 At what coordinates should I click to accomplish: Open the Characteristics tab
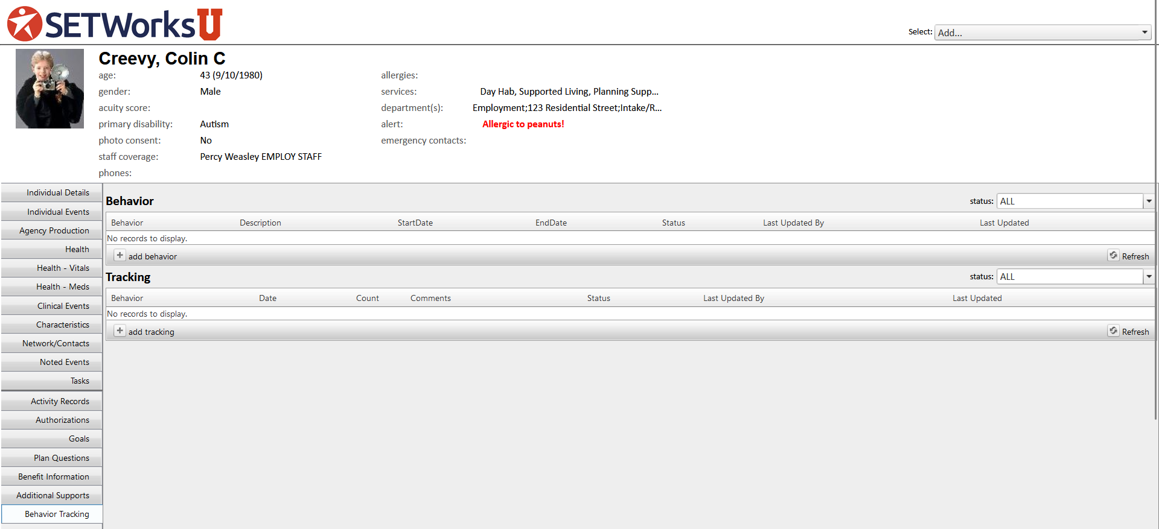(x=52, y=325)
